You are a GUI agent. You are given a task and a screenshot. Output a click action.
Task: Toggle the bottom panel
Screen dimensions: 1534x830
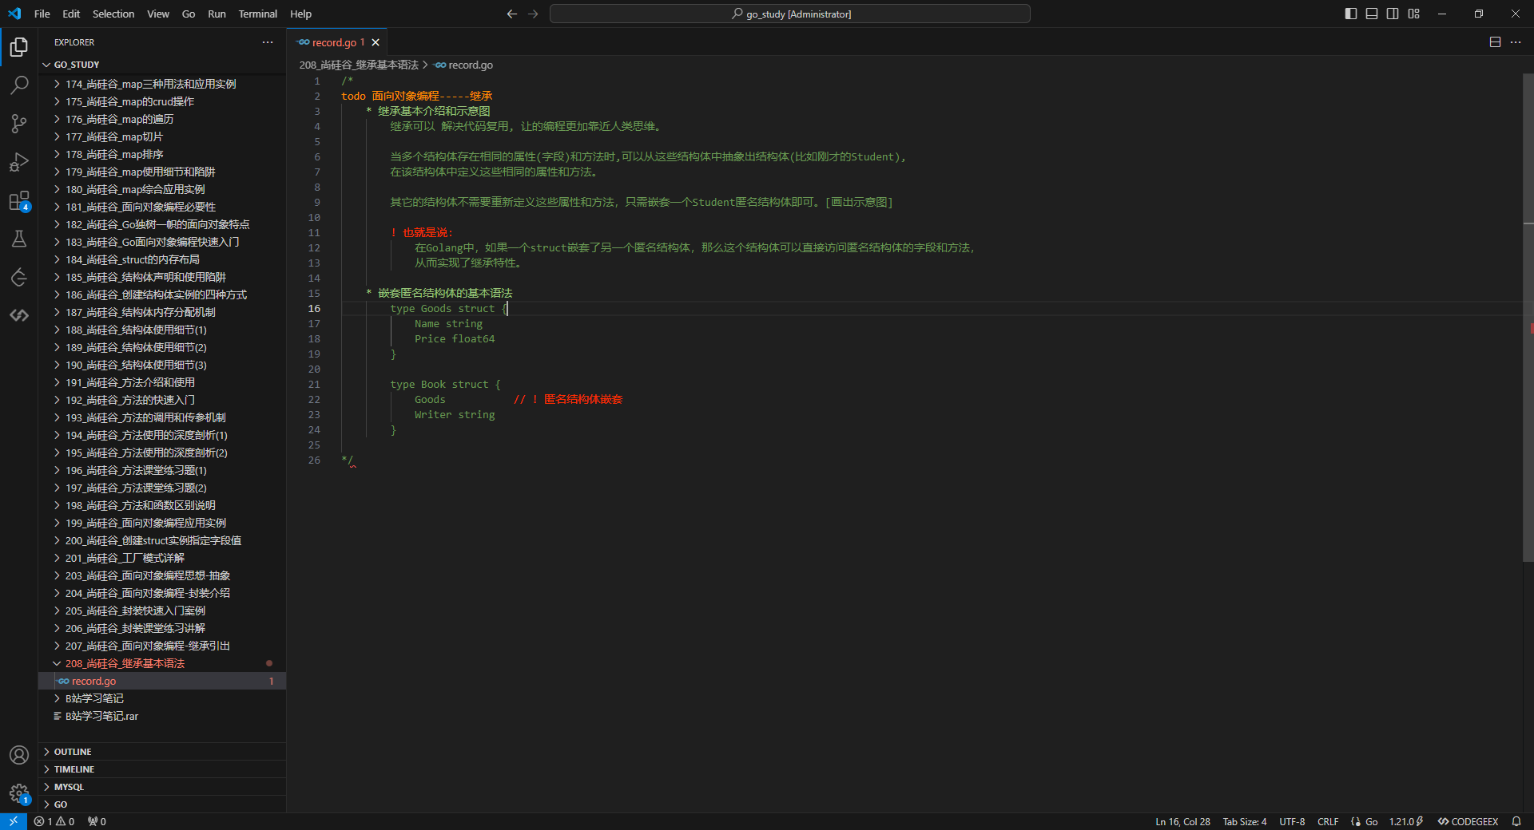[1372, 14]
